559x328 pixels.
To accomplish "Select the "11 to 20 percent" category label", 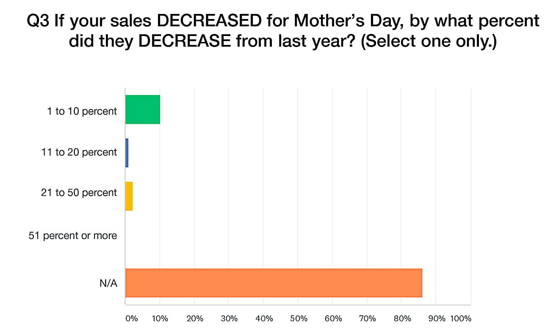I will 79,152.
